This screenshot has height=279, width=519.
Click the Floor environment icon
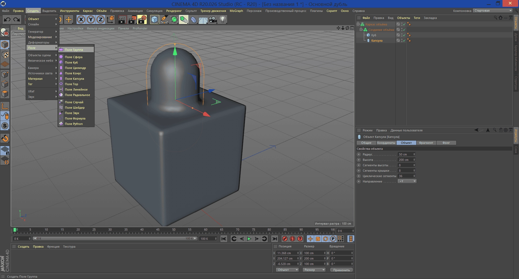click(203, 19)
